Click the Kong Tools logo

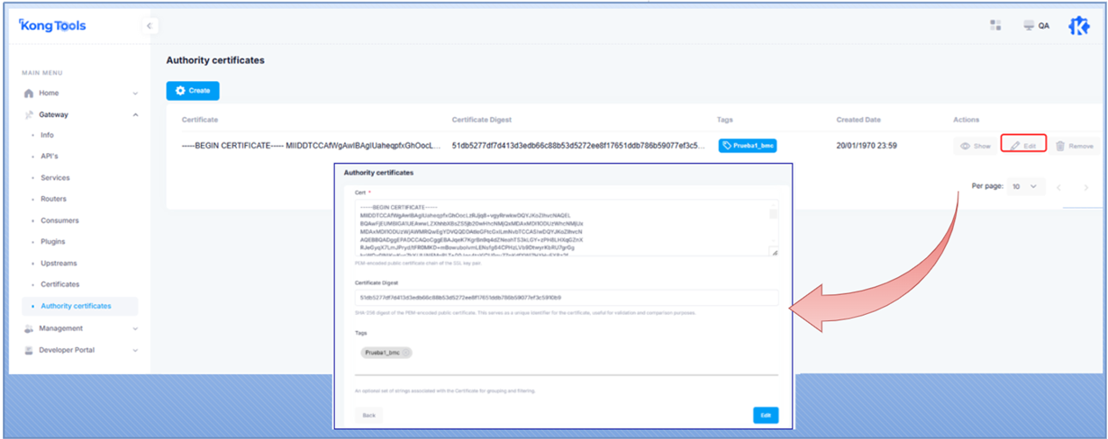52,25
